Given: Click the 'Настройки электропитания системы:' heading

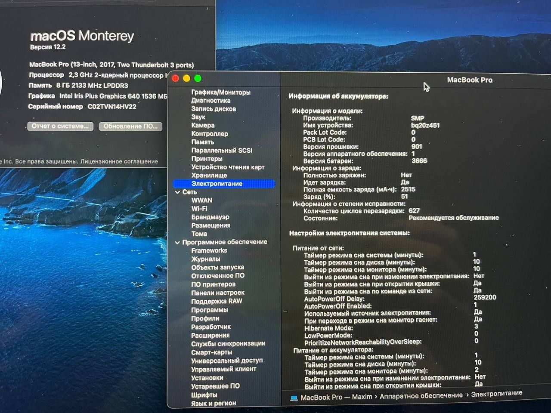Looking at the screenshot, I should pyautogui.click(x=350, y=233).
